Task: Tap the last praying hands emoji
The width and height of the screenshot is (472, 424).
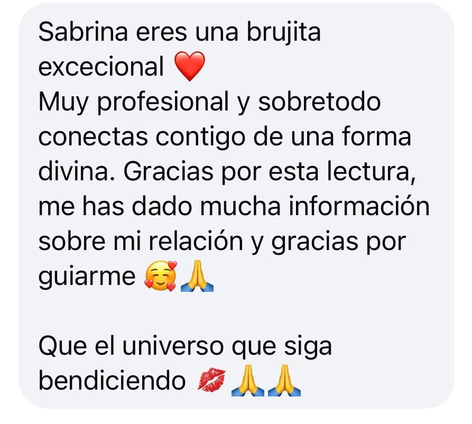Action: [x=284, y=380]
